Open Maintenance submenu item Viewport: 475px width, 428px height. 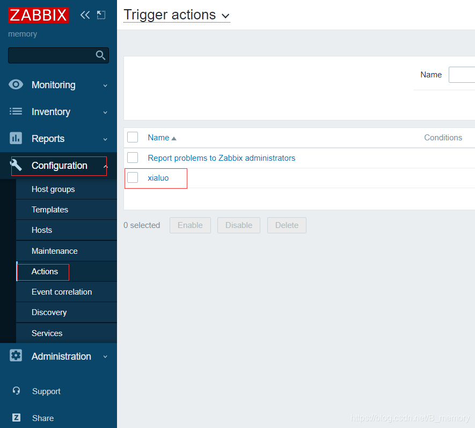tap(67, 251)
